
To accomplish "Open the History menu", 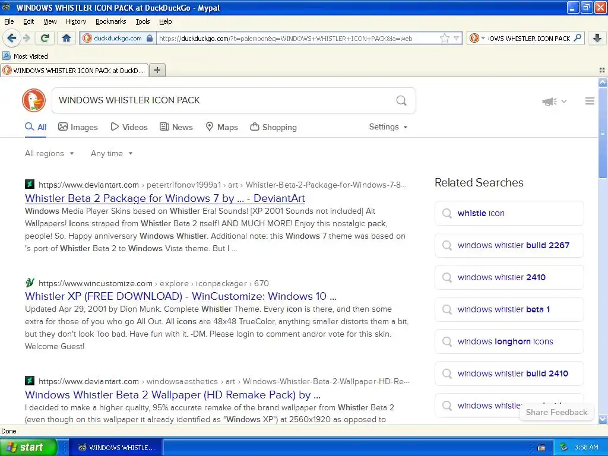I will tap(75, 21).
